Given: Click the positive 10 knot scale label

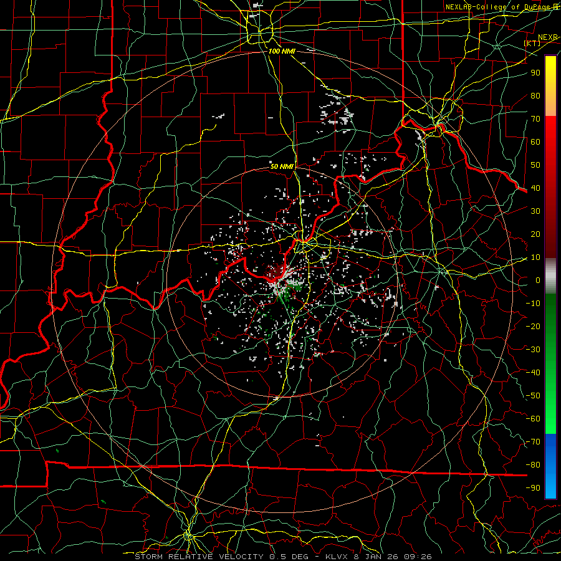Looking at the screenshot, I should pos(535,257).
